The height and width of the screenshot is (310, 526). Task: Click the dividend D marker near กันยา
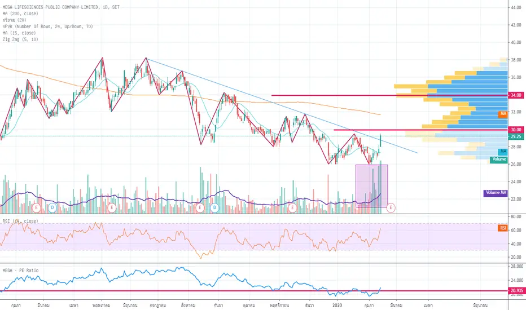click(x=214, y=207)
